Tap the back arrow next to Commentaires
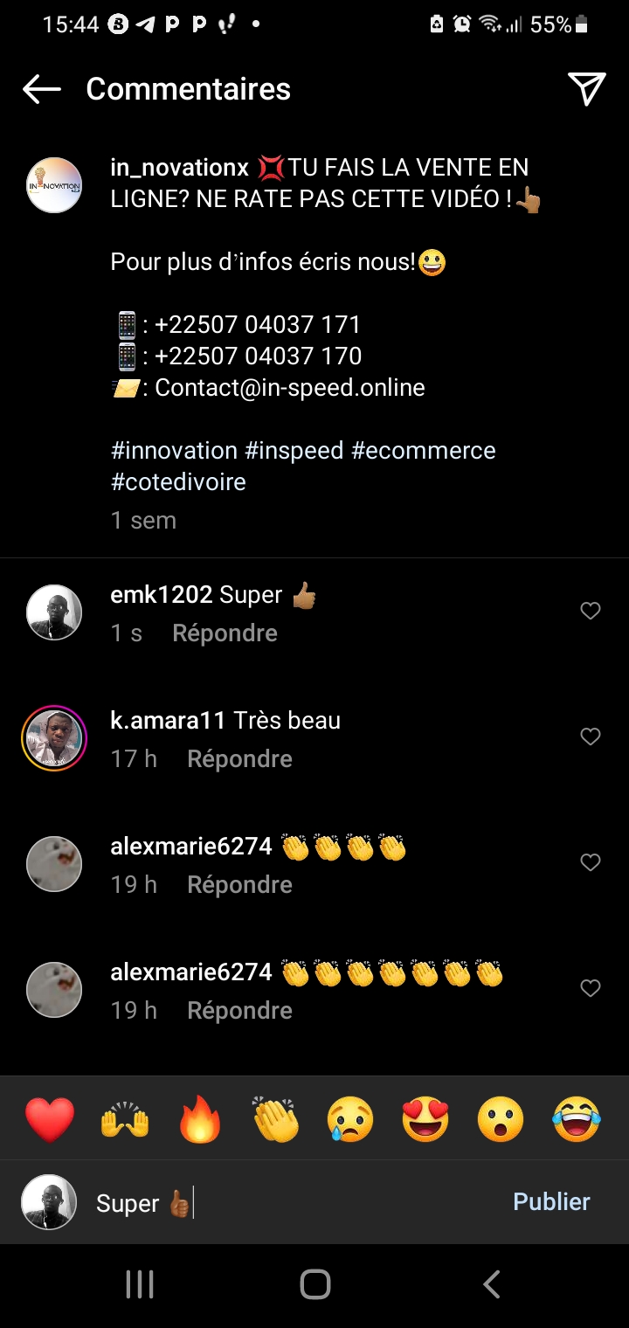The image size is (629, 1328). tap(41, 89)
